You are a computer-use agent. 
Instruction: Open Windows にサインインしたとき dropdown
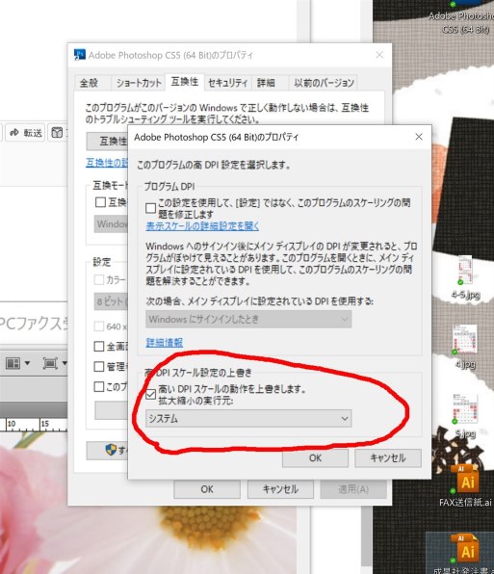[248, 319]
